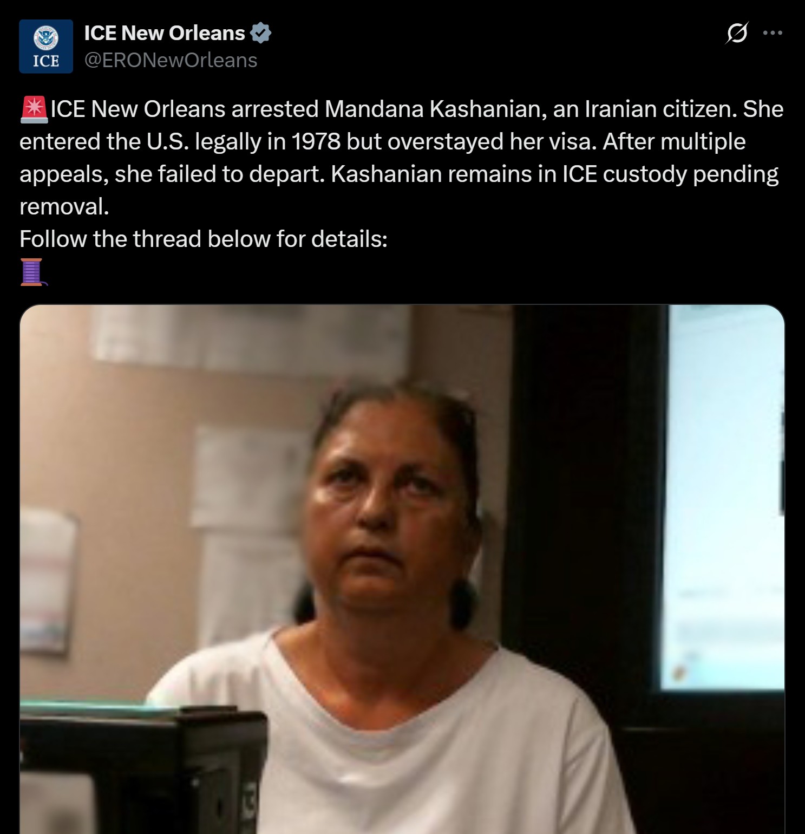Open the Grok explain-post icon

(x=737, y=33)
